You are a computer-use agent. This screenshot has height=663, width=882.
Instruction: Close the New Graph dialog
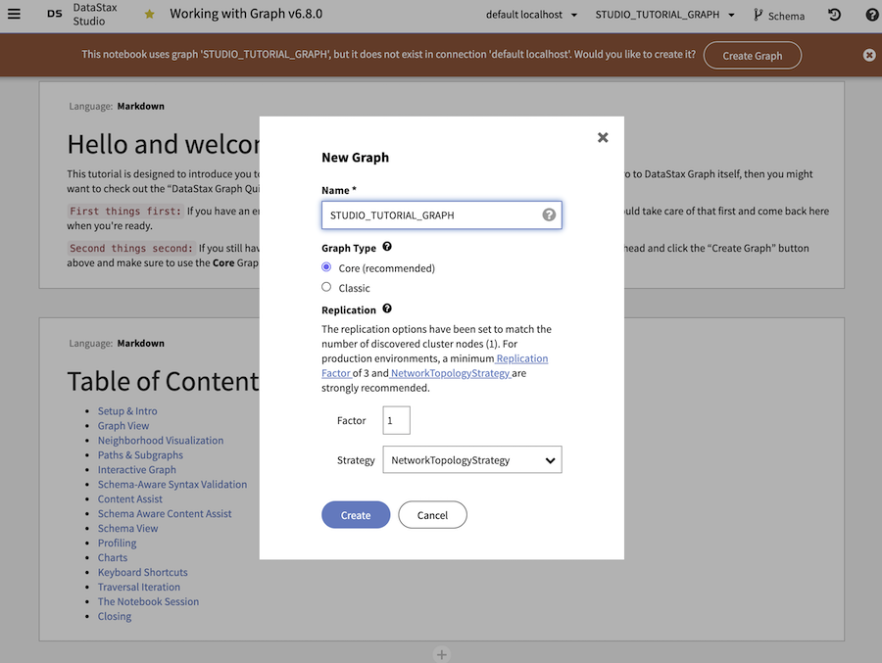(603, 137)
